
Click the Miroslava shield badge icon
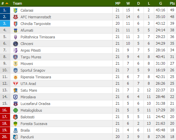click(15, 97)
